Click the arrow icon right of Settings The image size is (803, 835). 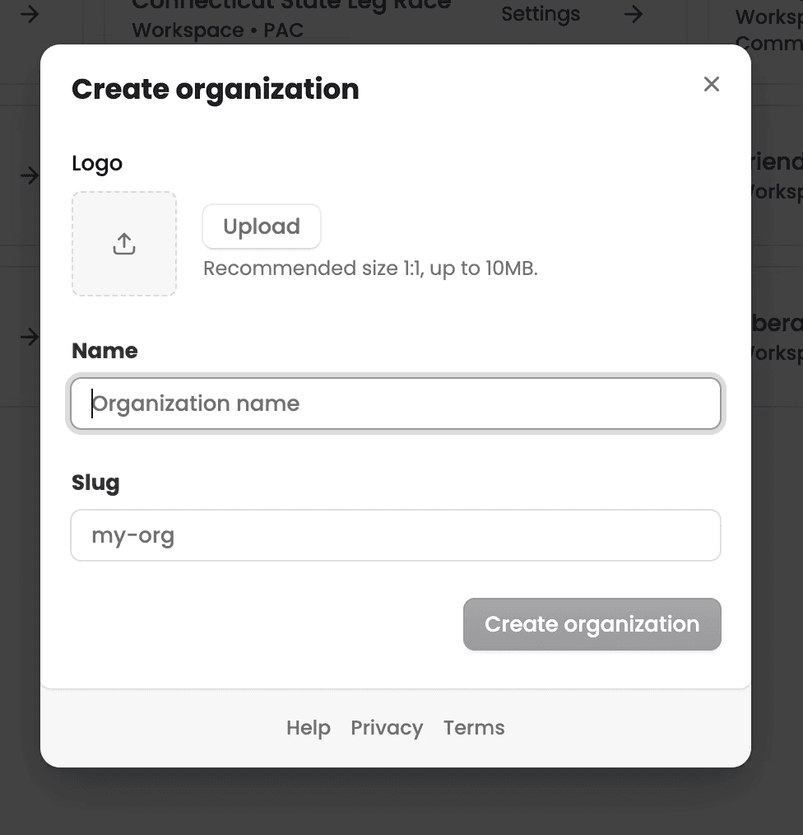click(634, 14)
